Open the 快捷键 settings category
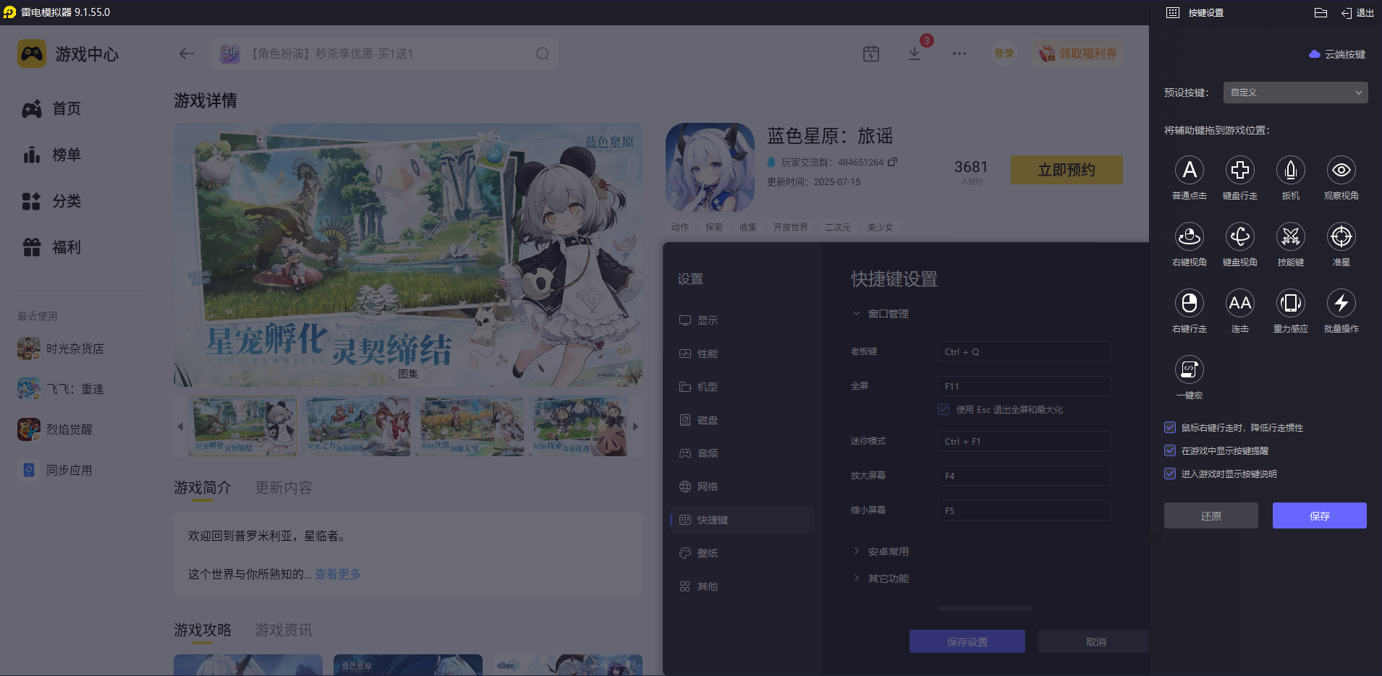Image resolution: width=1382 pixels, height=676 pixels. coord(742,519)
